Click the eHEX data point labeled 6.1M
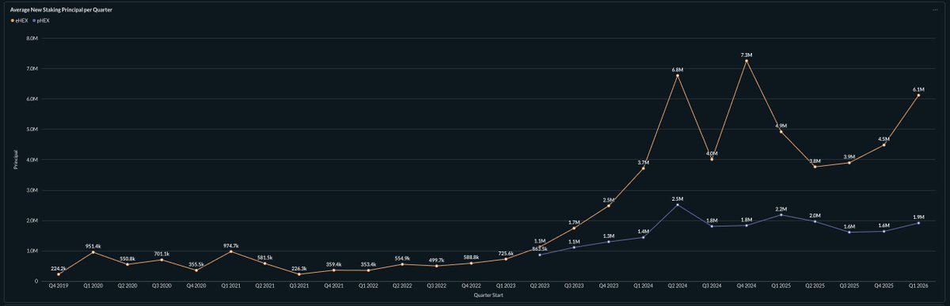Image resolution: width=950 pixels, height=306 pixels. 918,96
